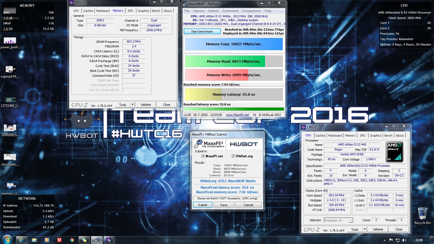Click Tools button in lower CPU-Z
The height and width of the screenshot is (244, 434).
tap(355, 229)
